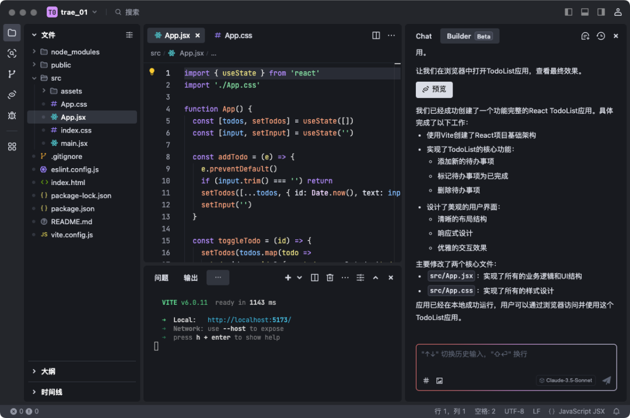The height and width of the screenshot is (418, 630).
Task: Click the UTF-8 encoding status item
Action: pyautogui.click(x=514, y=411)
